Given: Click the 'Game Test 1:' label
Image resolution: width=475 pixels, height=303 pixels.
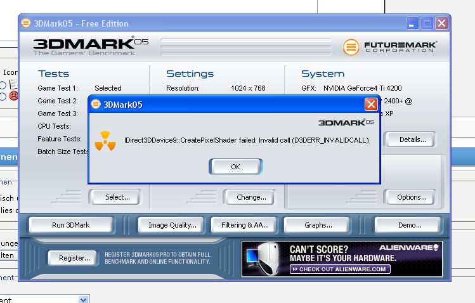Looking at the screenshot, I should [x=58, y=88].
